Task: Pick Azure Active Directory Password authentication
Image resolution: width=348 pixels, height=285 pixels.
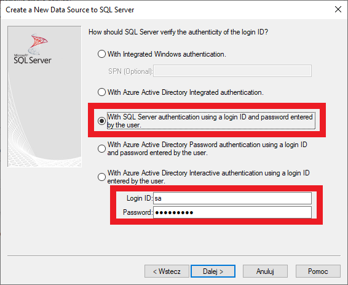Action: (101, 148)
